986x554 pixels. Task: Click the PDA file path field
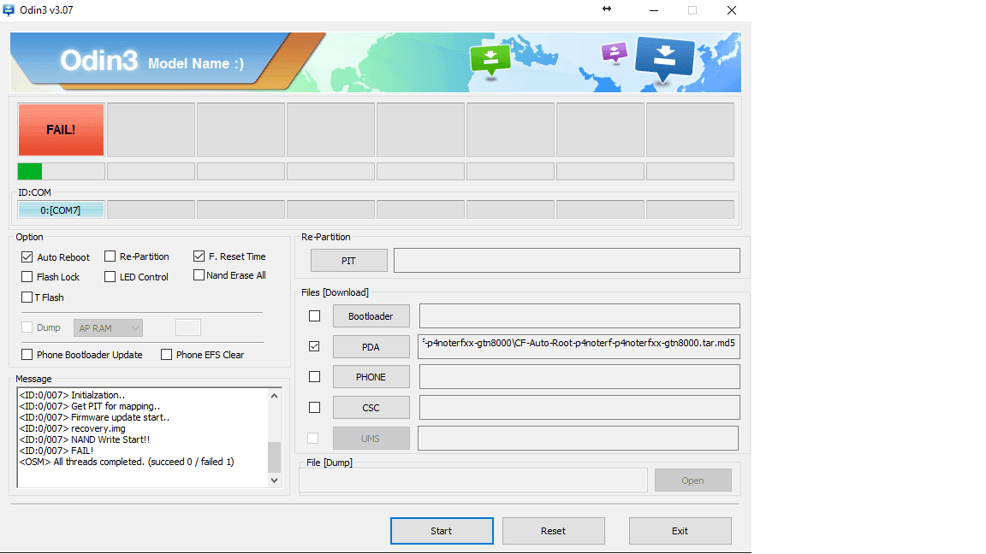point(579,347)
